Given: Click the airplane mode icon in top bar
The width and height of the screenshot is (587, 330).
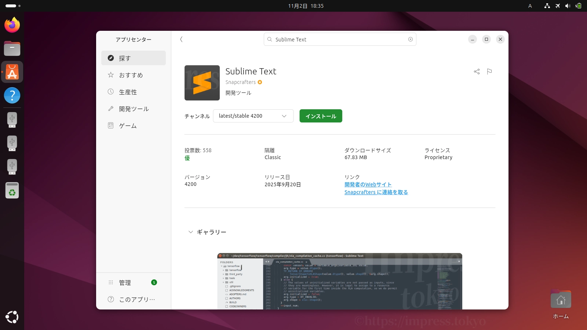Looking at the screenshot, I should (558, 6).
